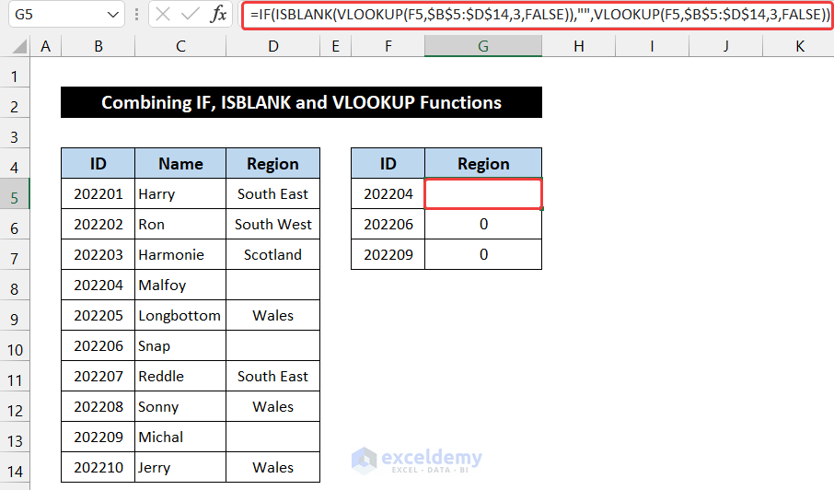Click the Region header in column G
The height and width of the screenshot is (490, 834).
[483, 163]
